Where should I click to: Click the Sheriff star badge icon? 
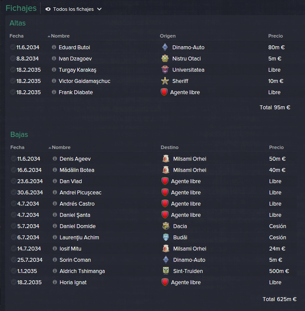coord(165,81)
